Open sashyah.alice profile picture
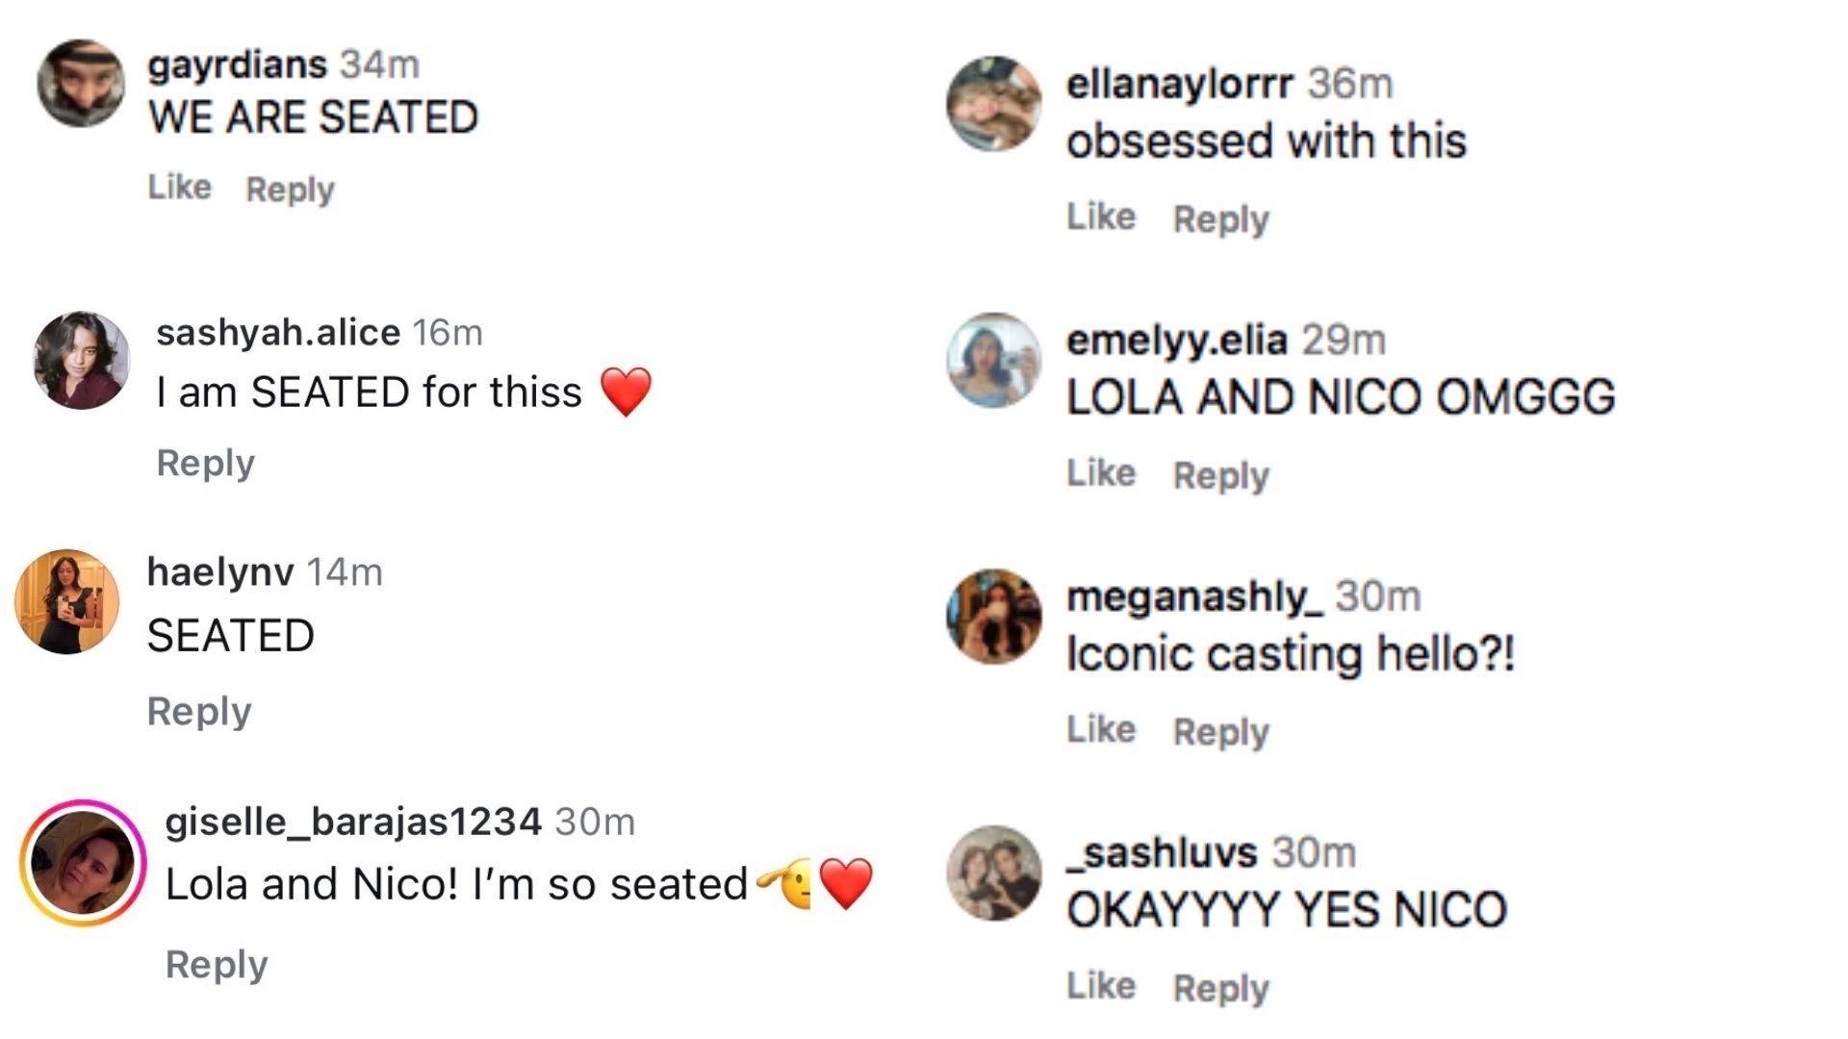The width and height of the screenshot is (1848, 1039). [x=82, y=361]
